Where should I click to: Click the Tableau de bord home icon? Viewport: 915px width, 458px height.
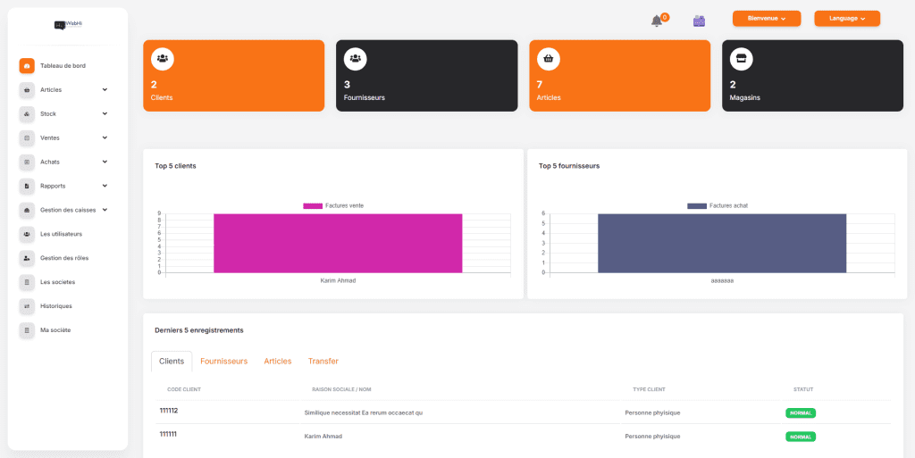tap(27, 66)
